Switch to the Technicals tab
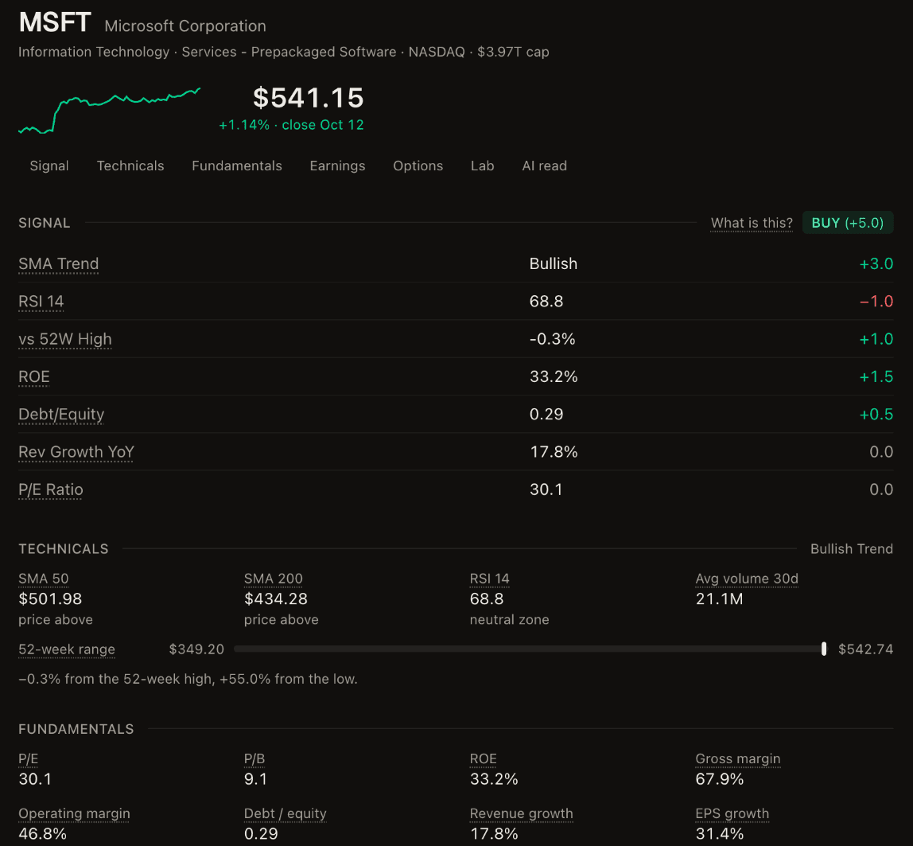This screenshot has height=846, width=913. pos(130,166)
